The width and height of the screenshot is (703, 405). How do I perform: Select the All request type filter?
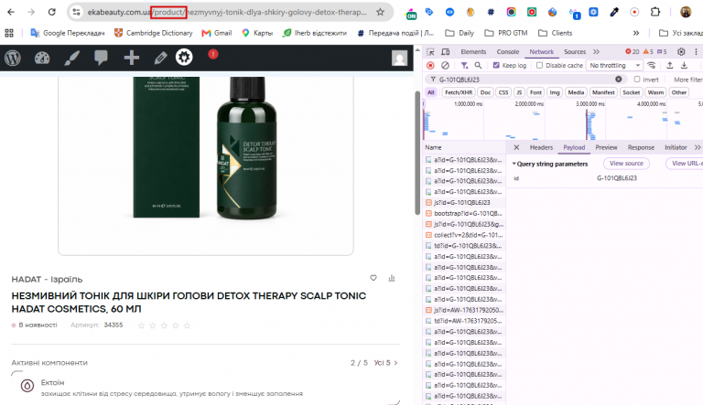(x=431, y=92)
